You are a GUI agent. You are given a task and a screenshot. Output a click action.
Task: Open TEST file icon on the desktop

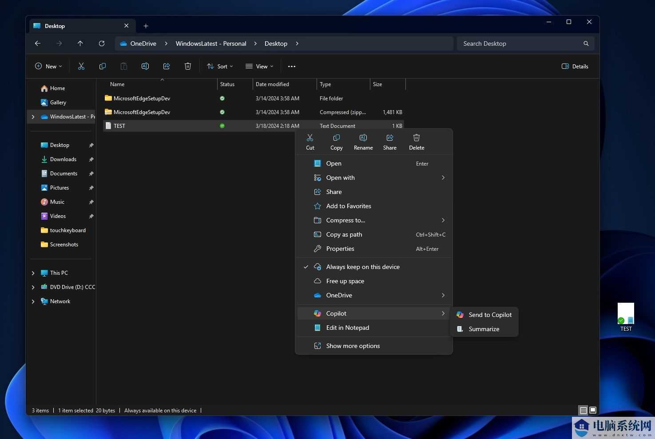click(626, 317)
